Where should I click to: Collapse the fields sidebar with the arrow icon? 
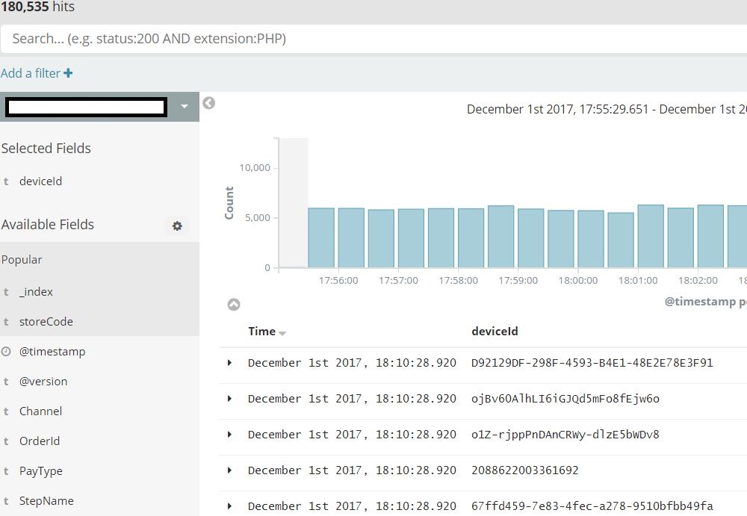pos(208,103)
